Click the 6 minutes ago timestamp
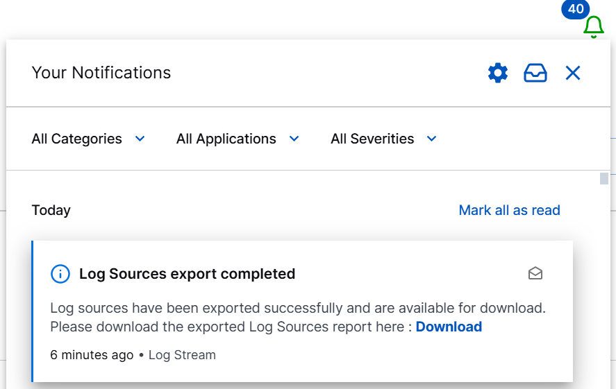616x389 pixels. 92,355
